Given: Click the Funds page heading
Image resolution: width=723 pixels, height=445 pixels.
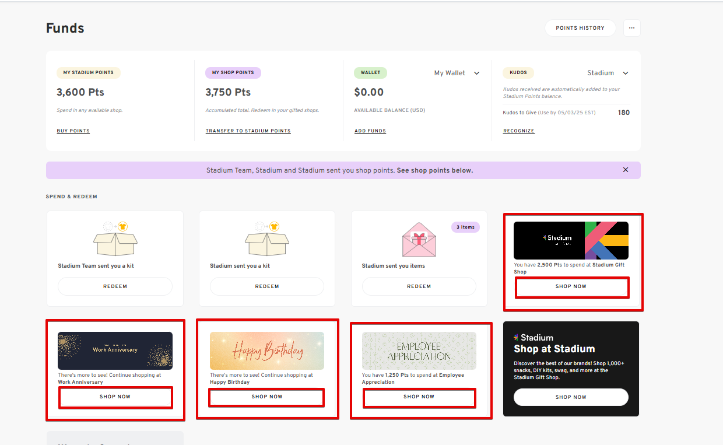Looking at the screenshot, I should click(x=65, y=28).
